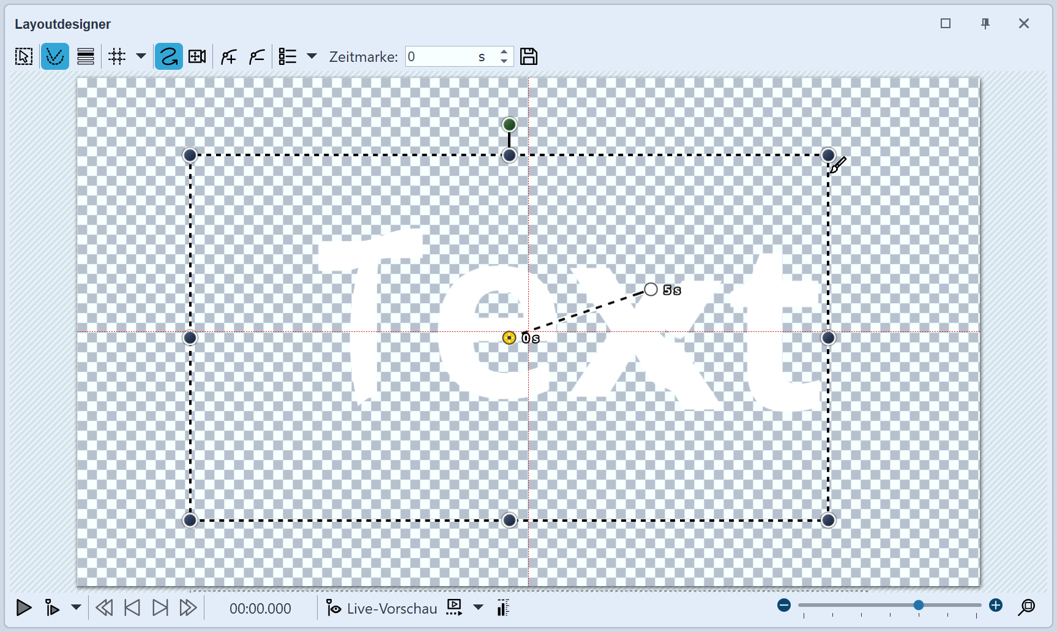
Task: Toggle the motion path mode button
Action: [168, 57]
